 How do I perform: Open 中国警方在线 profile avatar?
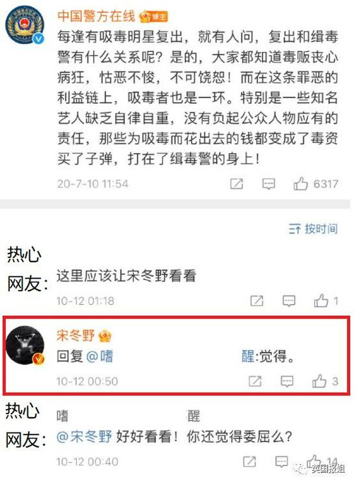[x=25, y=26]
